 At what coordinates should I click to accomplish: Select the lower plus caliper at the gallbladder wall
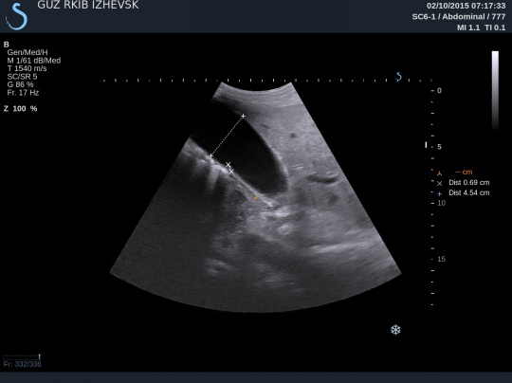pos(210,156)
